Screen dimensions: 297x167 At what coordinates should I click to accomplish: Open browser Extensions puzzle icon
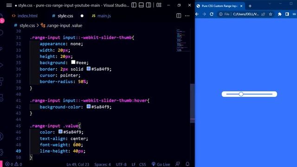click(280, 14)
